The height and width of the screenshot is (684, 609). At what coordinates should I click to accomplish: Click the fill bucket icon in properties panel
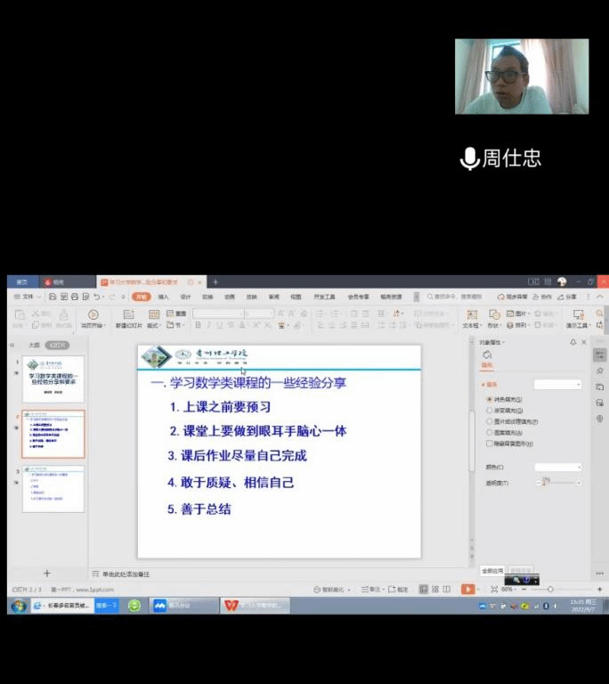[x=487, y=355]
